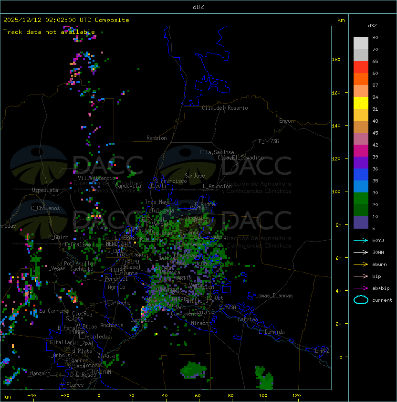Click the 'L_Dormida' place label
397x402 pixels.
click(272, 332)
